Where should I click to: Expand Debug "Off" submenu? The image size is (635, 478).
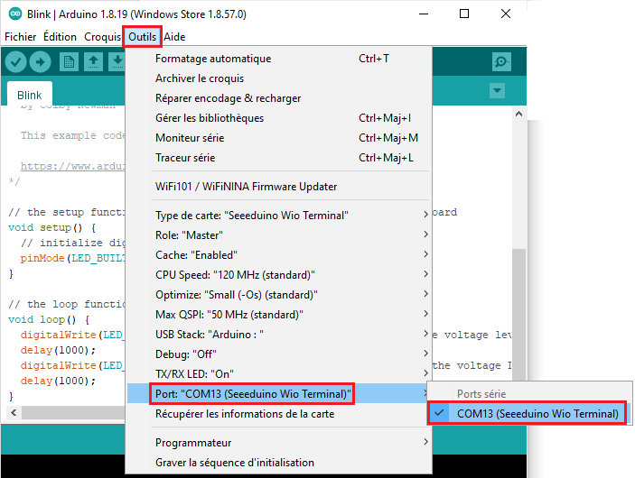278,354
